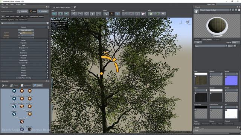
Task: Toggle the Normal map checkbox
Action: pyautogui.click(x=226, y=76)
